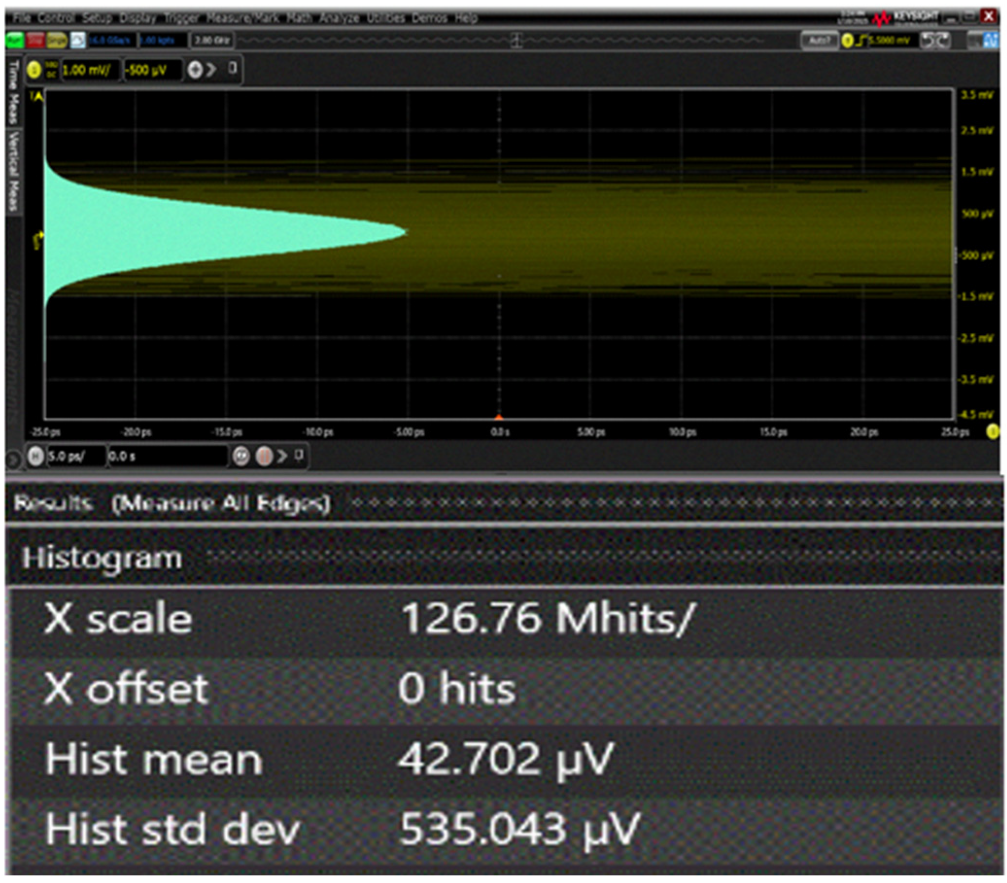
Task: Toggle the horizontal H button
Action: [x=35, y=456]
